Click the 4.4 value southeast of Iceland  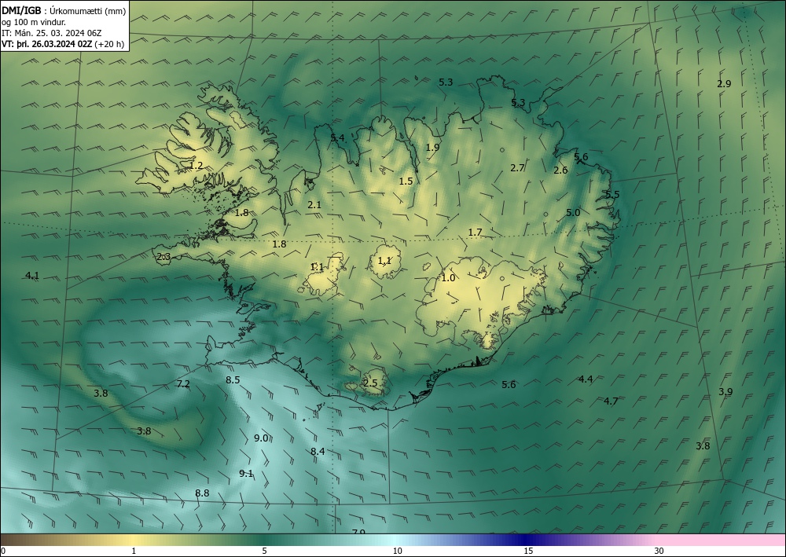coord(586,379)
